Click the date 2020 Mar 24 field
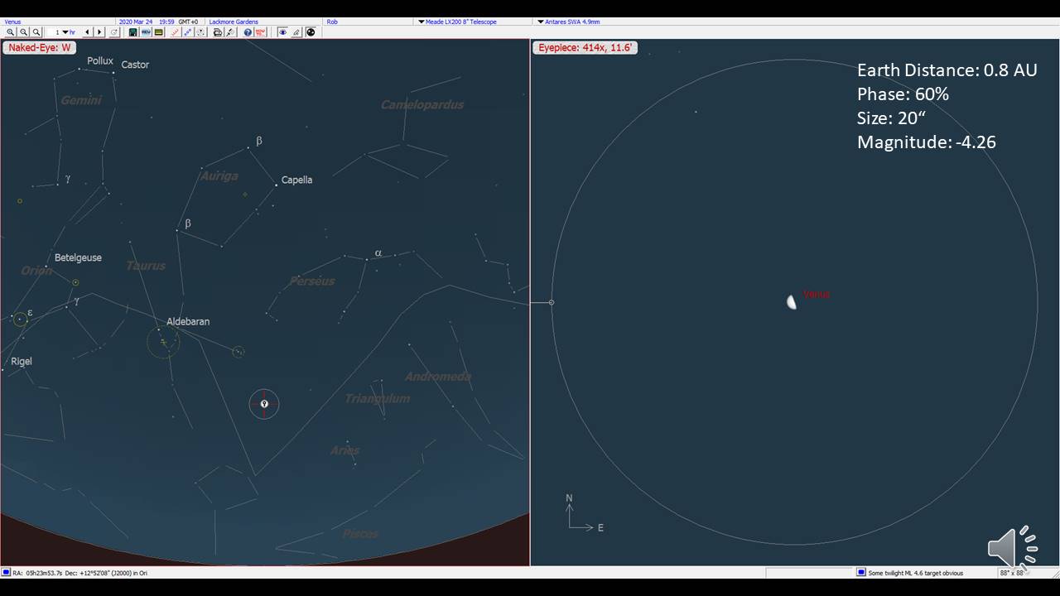 (x=136, y=22)
